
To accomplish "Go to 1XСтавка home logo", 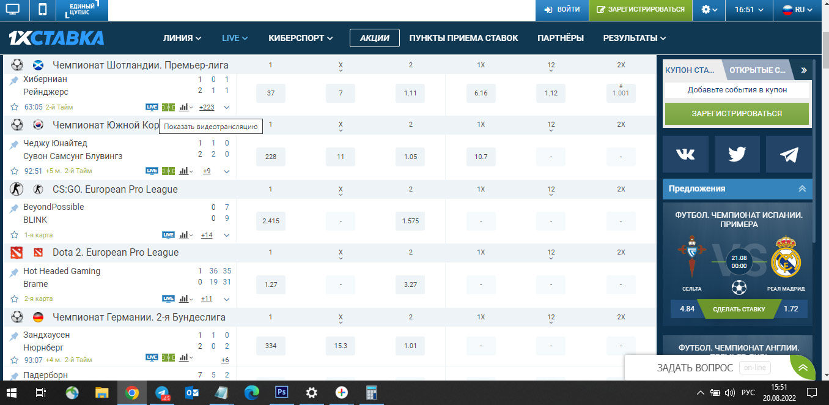I will (x=56, y=38).
